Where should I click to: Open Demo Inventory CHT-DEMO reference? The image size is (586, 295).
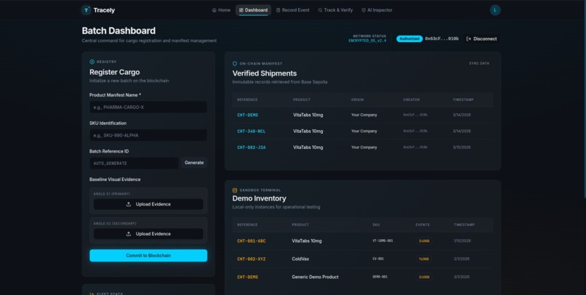pyautogui.click(x=247, y=277)
